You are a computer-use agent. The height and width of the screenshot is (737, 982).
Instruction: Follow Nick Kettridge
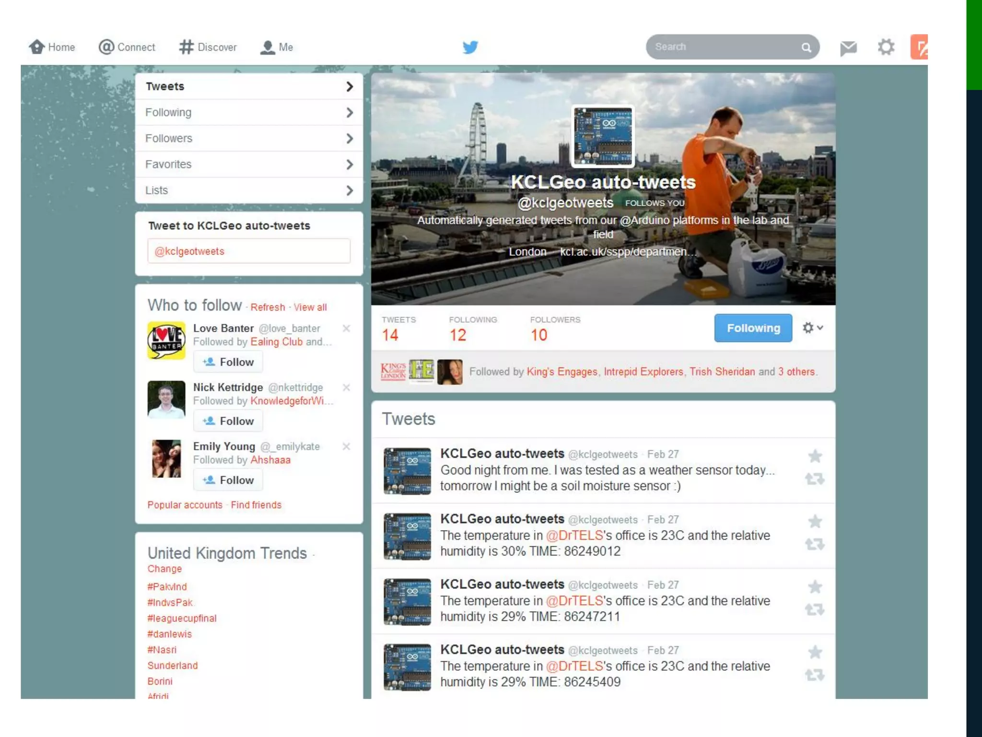(x=228, y=421)
